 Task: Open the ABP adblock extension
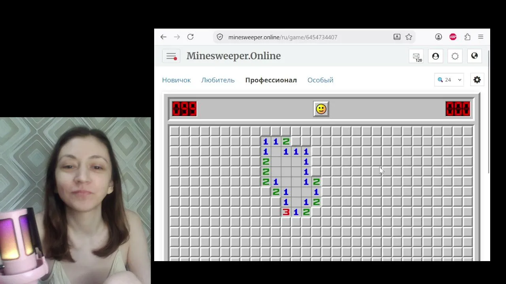[x=453, y=37]
